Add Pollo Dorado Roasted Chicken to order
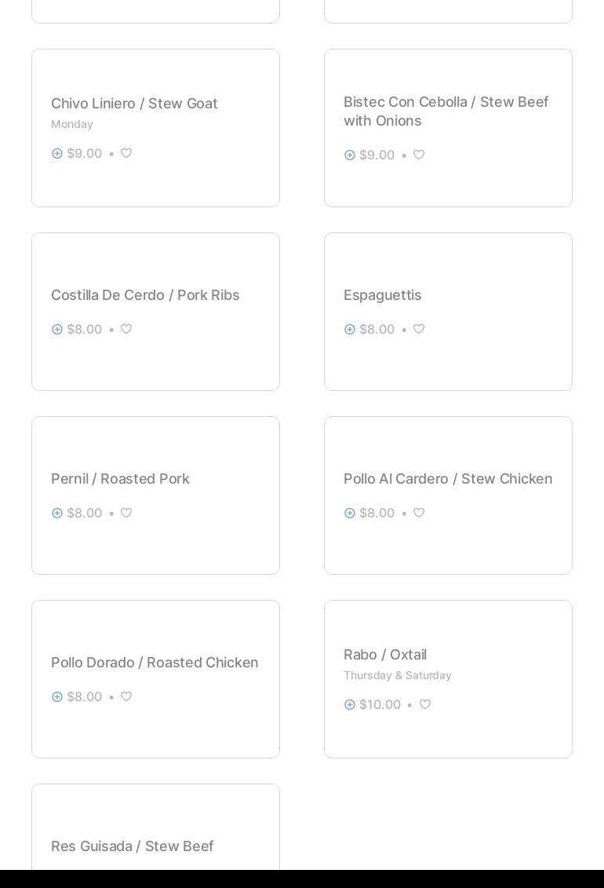604x888 pixels. pos(57,697)
